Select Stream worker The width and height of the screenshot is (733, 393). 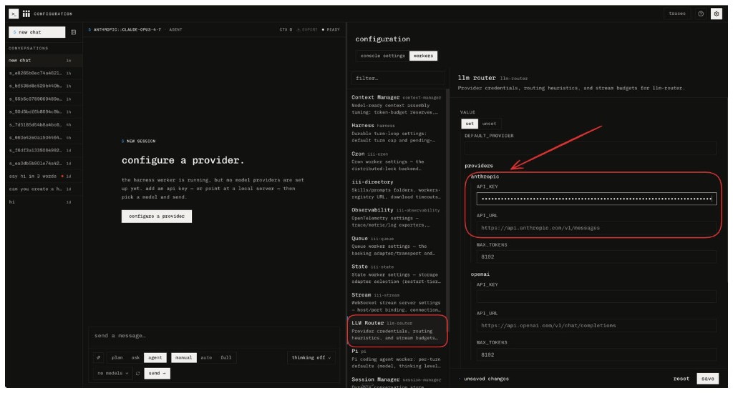397,302
